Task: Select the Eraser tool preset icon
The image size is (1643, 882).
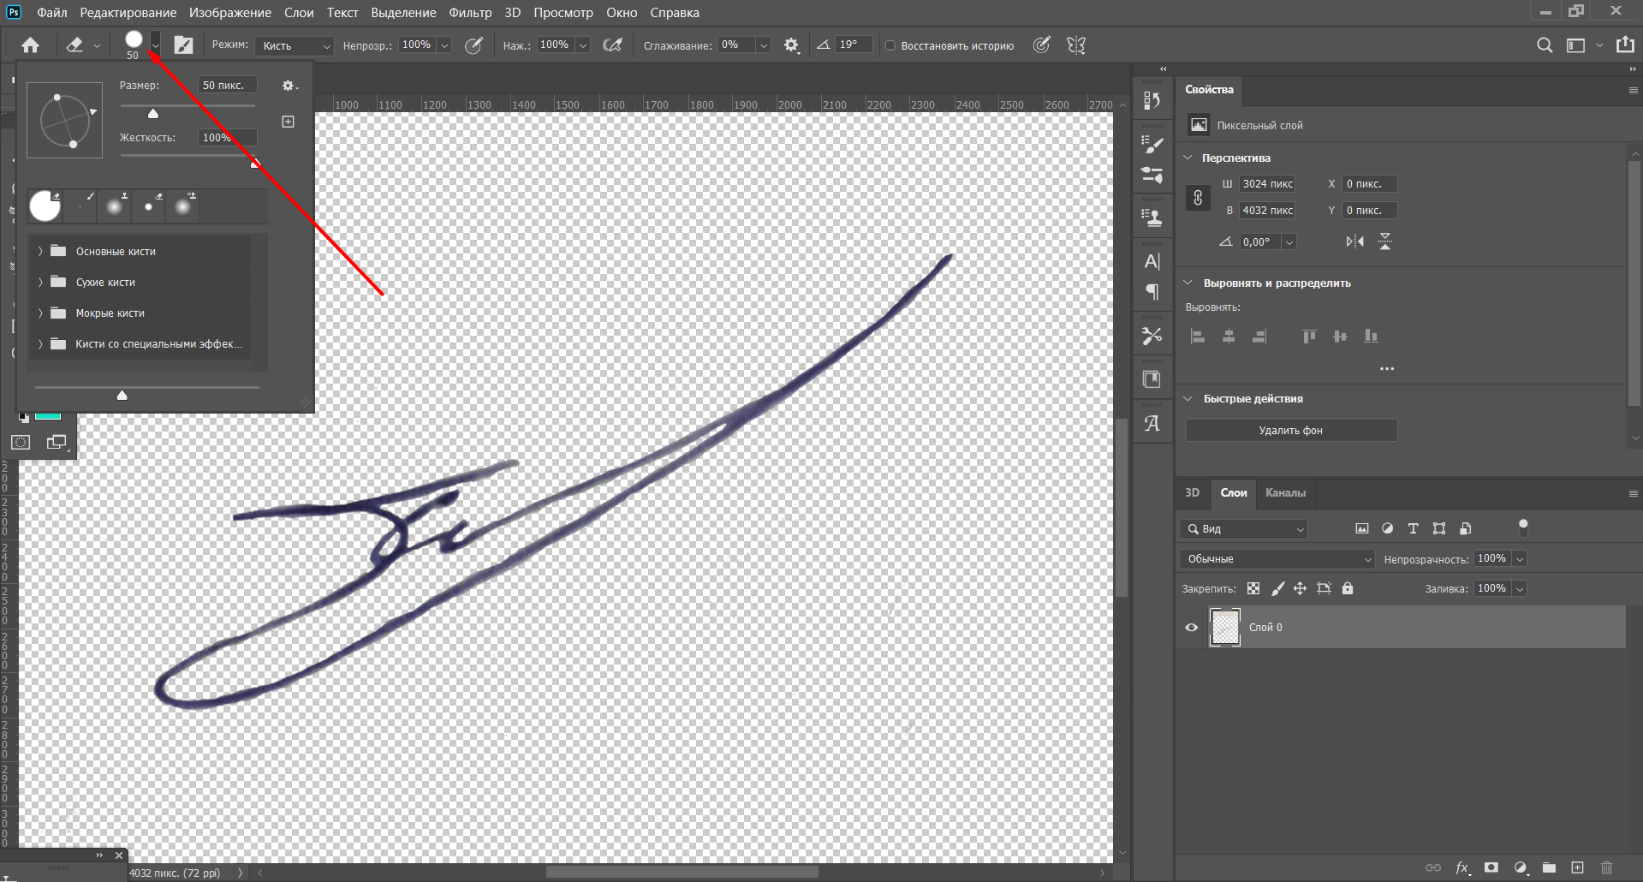Action: point(74,45)
